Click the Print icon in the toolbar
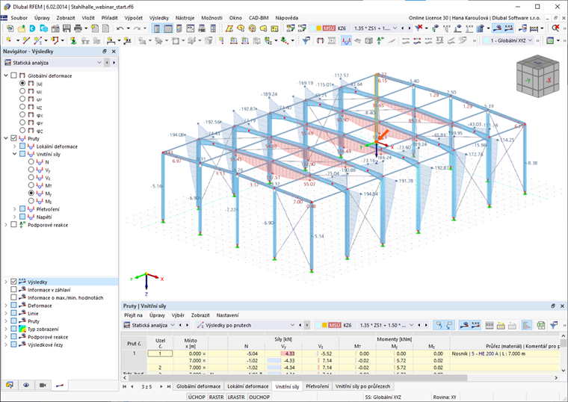The height and width of the screenshot is (402, 568). [x=78, y=28]
